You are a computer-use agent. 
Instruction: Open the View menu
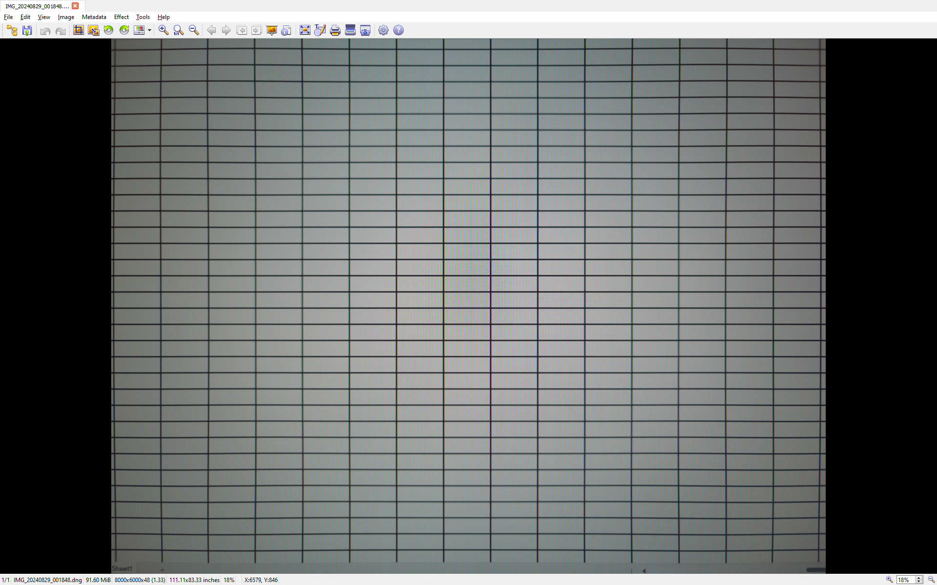pos(44,17)
